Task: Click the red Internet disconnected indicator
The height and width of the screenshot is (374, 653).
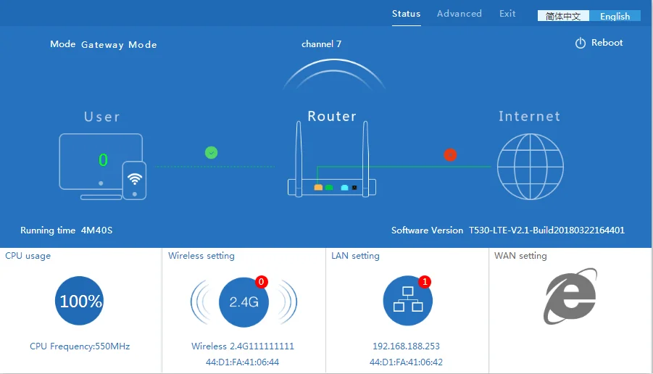Action: 450,154
